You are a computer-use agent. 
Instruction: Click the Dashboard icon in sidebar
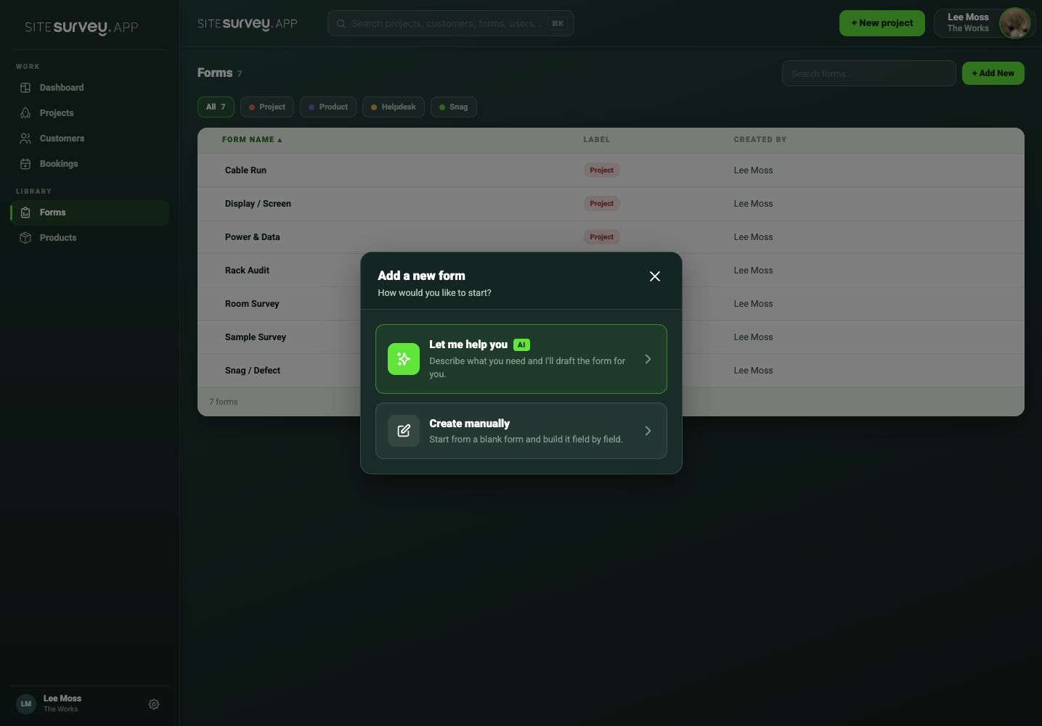click(25, 88)
